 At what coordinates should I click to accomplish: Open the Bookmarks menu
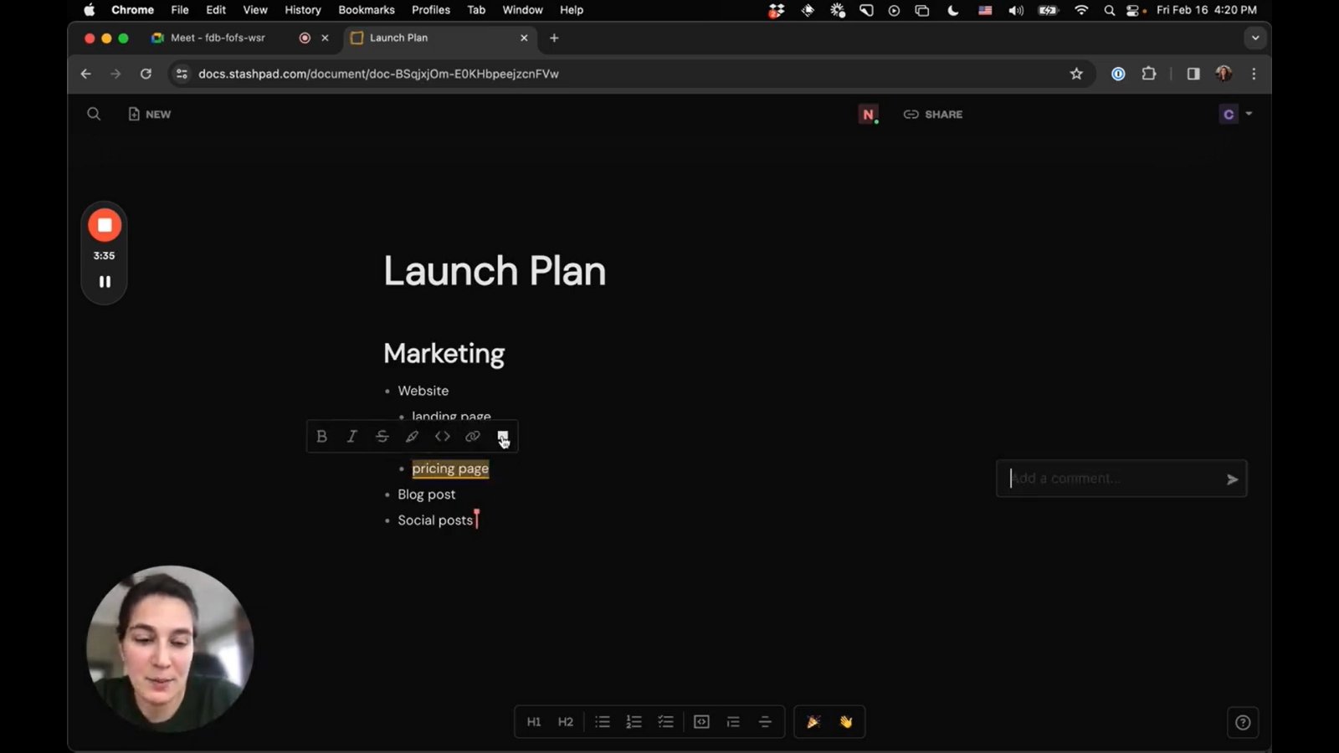click(367, 10)
